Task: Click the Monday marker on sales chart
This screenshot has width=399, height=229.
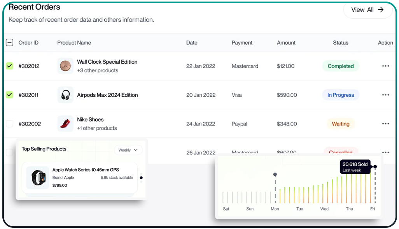Action: (x=275, y=175)
